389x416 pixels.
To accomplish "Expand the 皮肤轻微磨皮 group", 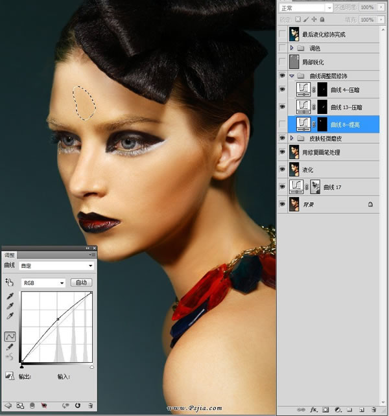I will 292,138.
